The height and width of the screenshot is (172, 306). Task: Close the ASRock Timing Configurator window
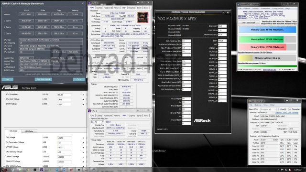click(x=228, y=12)
